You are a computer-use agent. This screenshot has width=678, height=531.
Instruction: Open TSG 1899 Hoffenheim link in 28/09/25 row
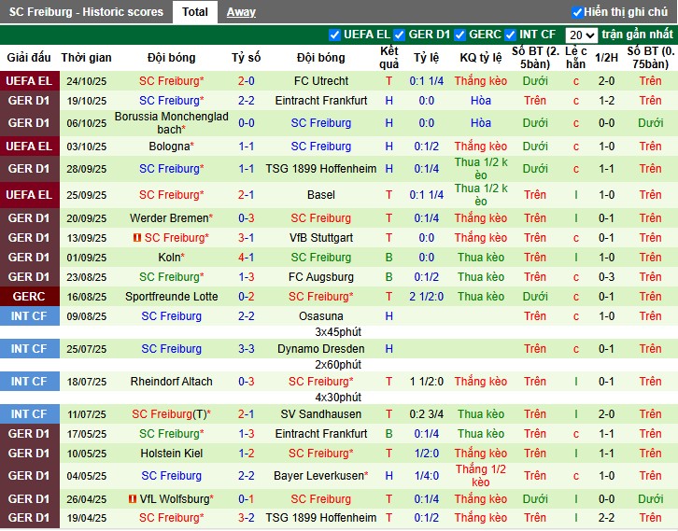pos(321,169)
